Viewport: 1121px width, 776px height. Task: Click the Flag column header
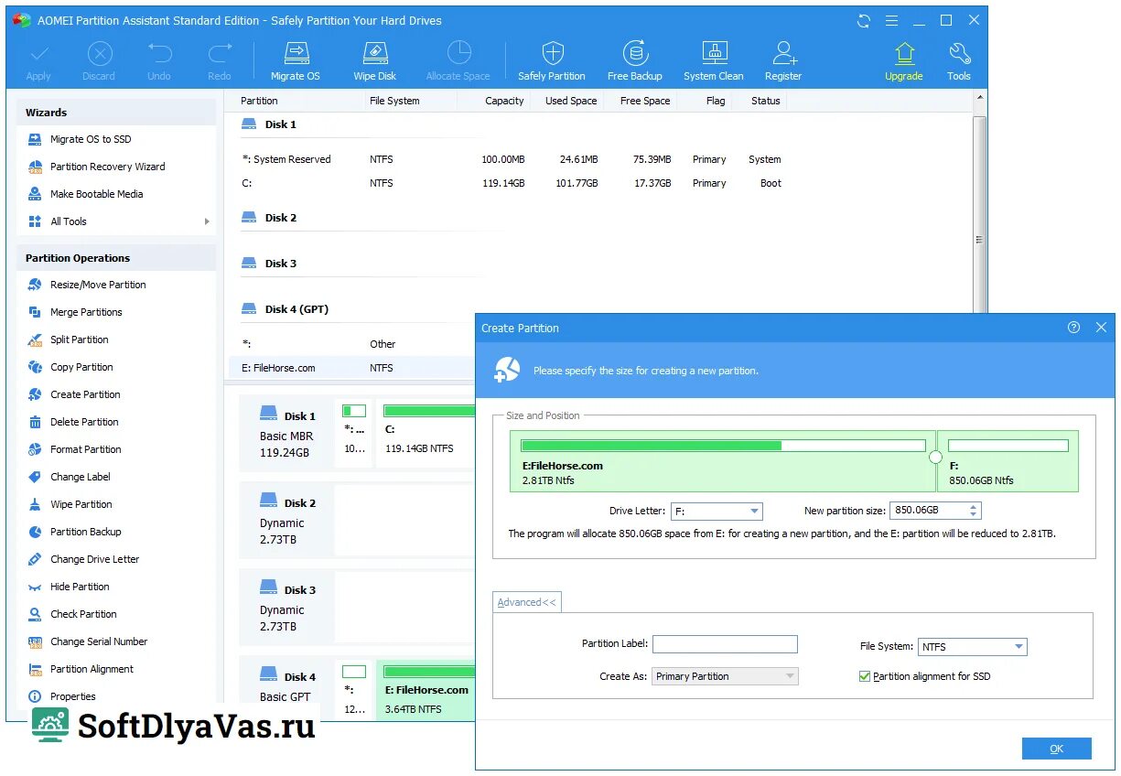tap(715, 101)
